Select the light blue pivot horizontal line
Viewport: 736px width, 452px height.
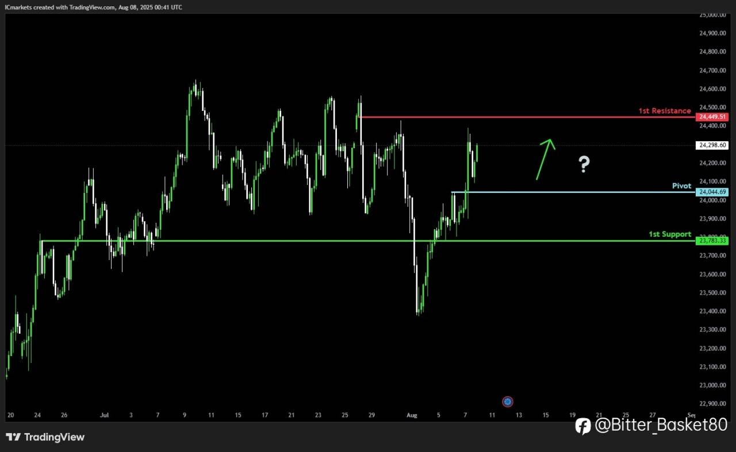point(573,192)
